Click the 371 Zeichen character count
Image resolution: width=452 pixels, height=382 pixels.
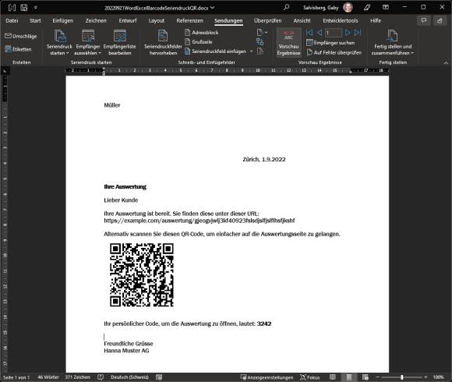click(78, 377)
